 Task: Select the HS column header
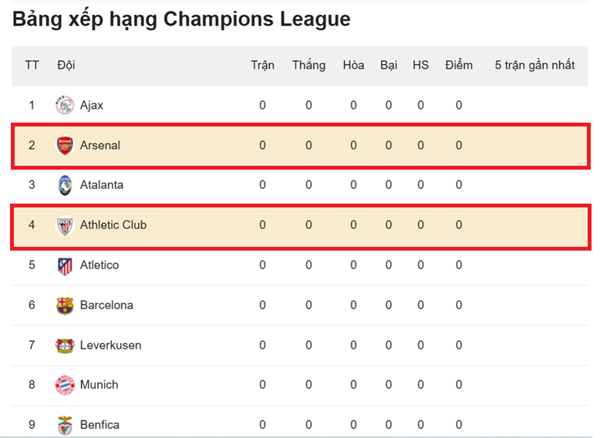(x=420, y=66)
